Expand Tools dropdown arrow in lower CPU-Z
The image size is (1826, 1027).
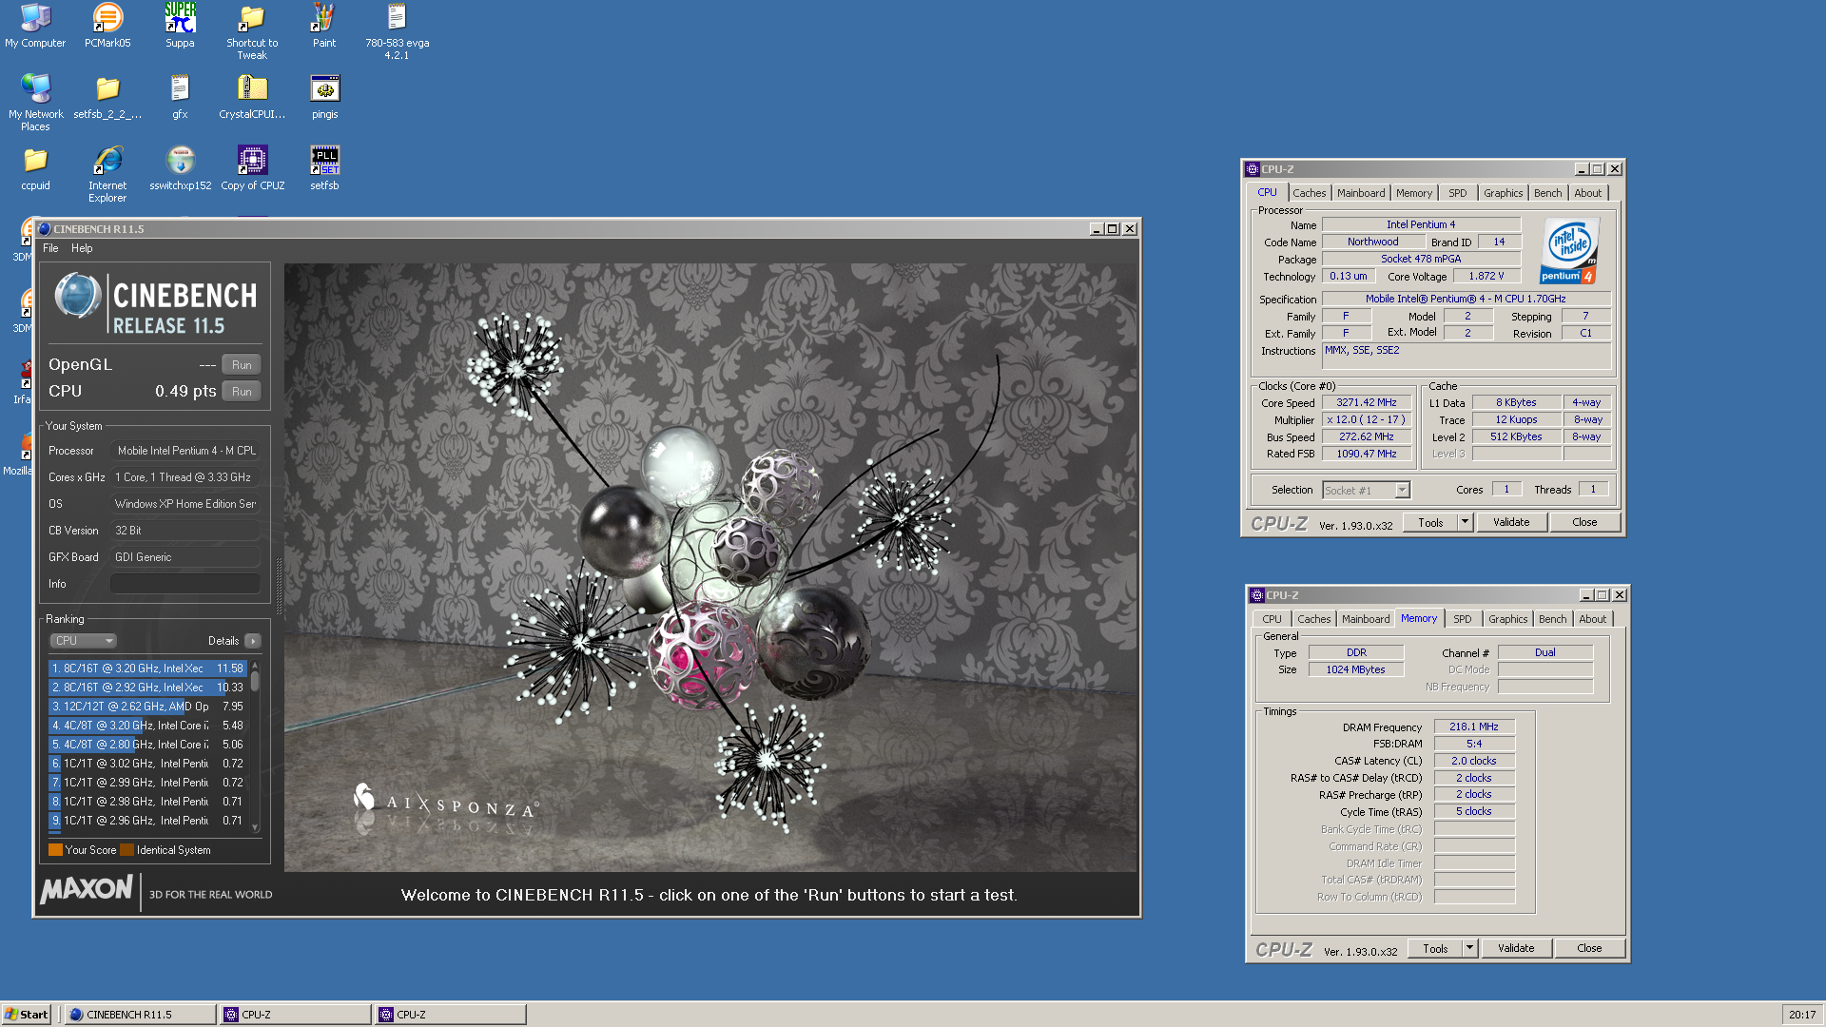1469,949
